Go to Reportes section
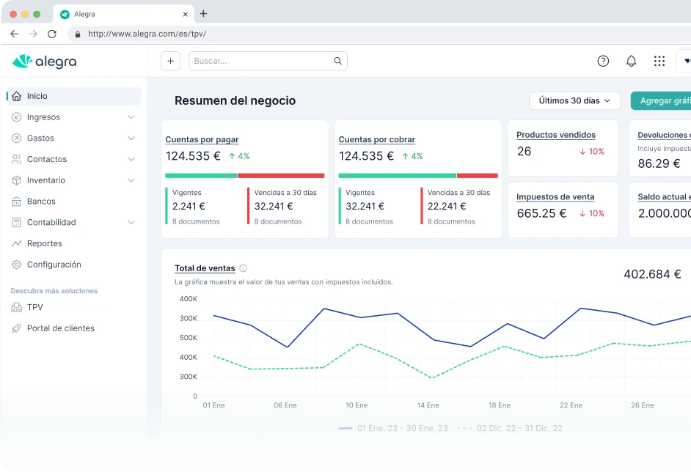 44,243
